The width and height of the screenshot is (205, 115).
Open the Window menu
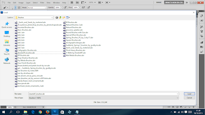tap(56, 3)
